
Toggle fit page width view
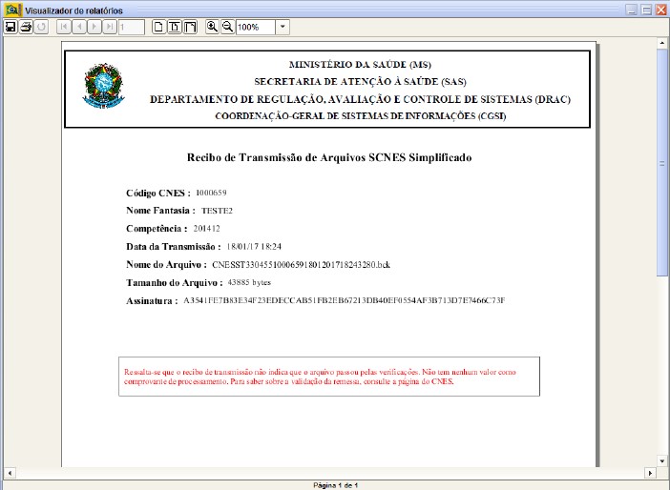coord(175,27)
